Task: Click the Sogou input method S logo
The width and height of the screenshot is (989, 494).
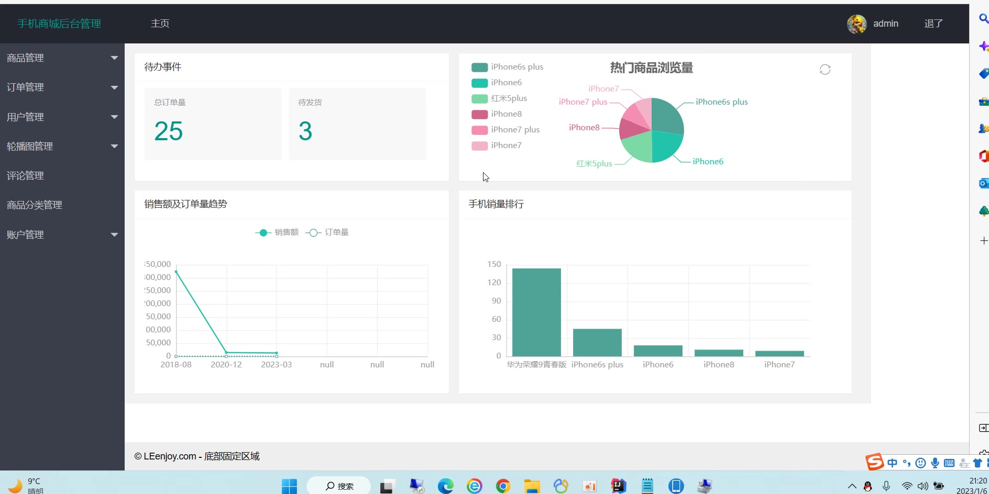Action: [874, 462]
